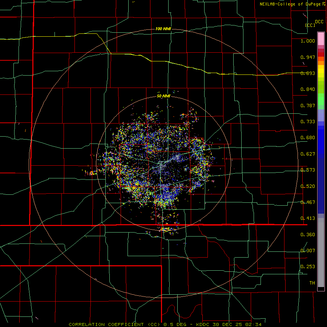Click the 0.893 scale value
The width and height of the screenshot is (327, 327).
coord(308,73)
